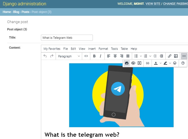Apply the text color
188x139 pixels.
156,63
